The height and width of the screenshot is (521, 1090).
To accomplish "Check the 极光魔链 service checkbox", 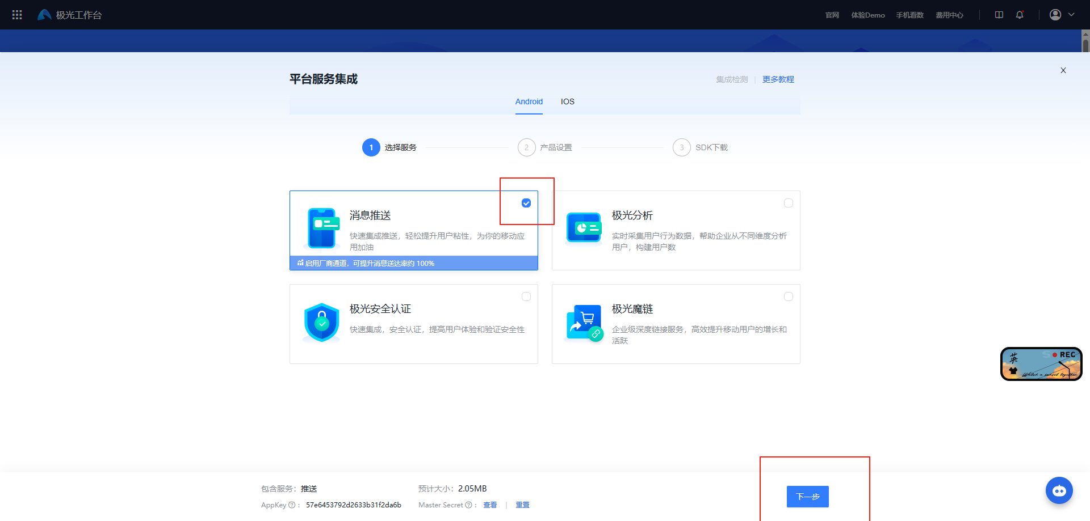I will (789, 296).
